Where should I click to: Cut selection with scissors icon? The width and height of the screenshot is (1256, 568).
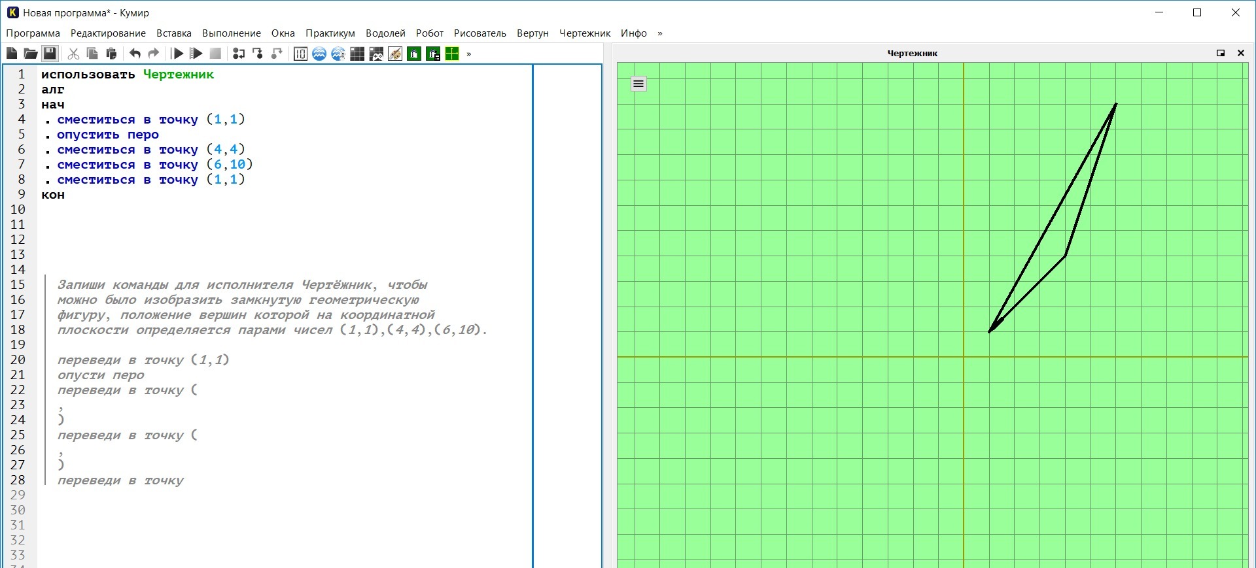[73, 54]
